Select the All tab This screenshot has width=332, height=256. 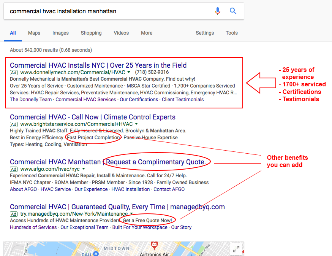13,33
